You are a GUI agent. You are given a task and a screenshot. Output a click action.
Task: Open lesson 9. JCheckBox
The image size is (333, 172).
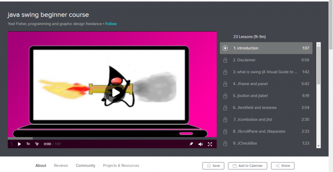266,143
